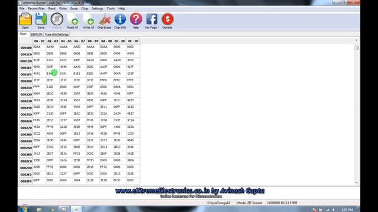
Task: Click column header 00 - 01
Action: 40,41
